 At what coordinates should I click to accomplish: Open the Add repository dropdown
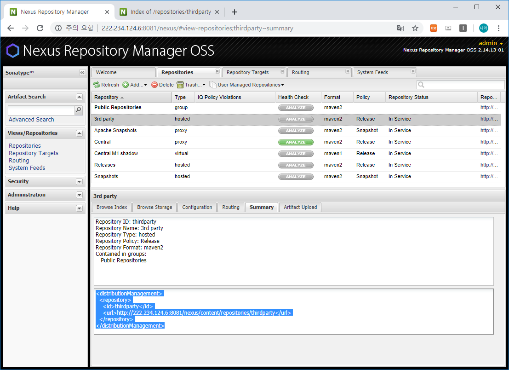pyautogui.click(x=135, y=85)
